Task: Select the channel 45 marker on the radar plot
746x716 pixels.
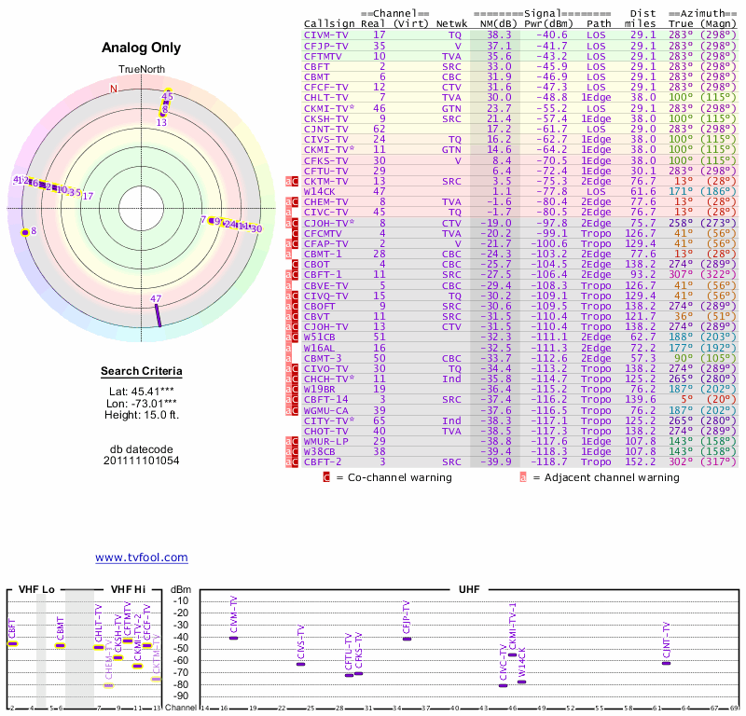Action: 167,96
